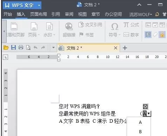Toggle the protect form lock icon
The width and height of the screenshot is (167, 136).
pyautogui.click(x=162, y=35)
